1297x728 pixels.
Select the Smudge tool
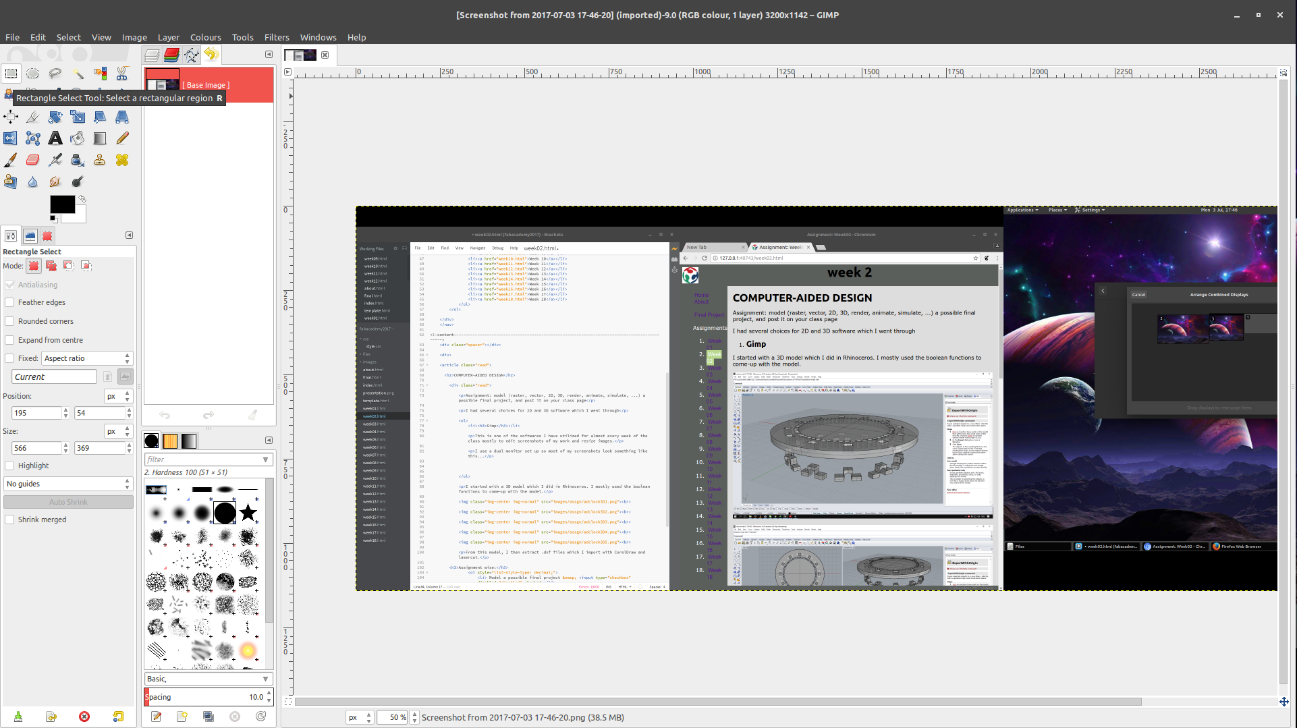pos(55,181)
